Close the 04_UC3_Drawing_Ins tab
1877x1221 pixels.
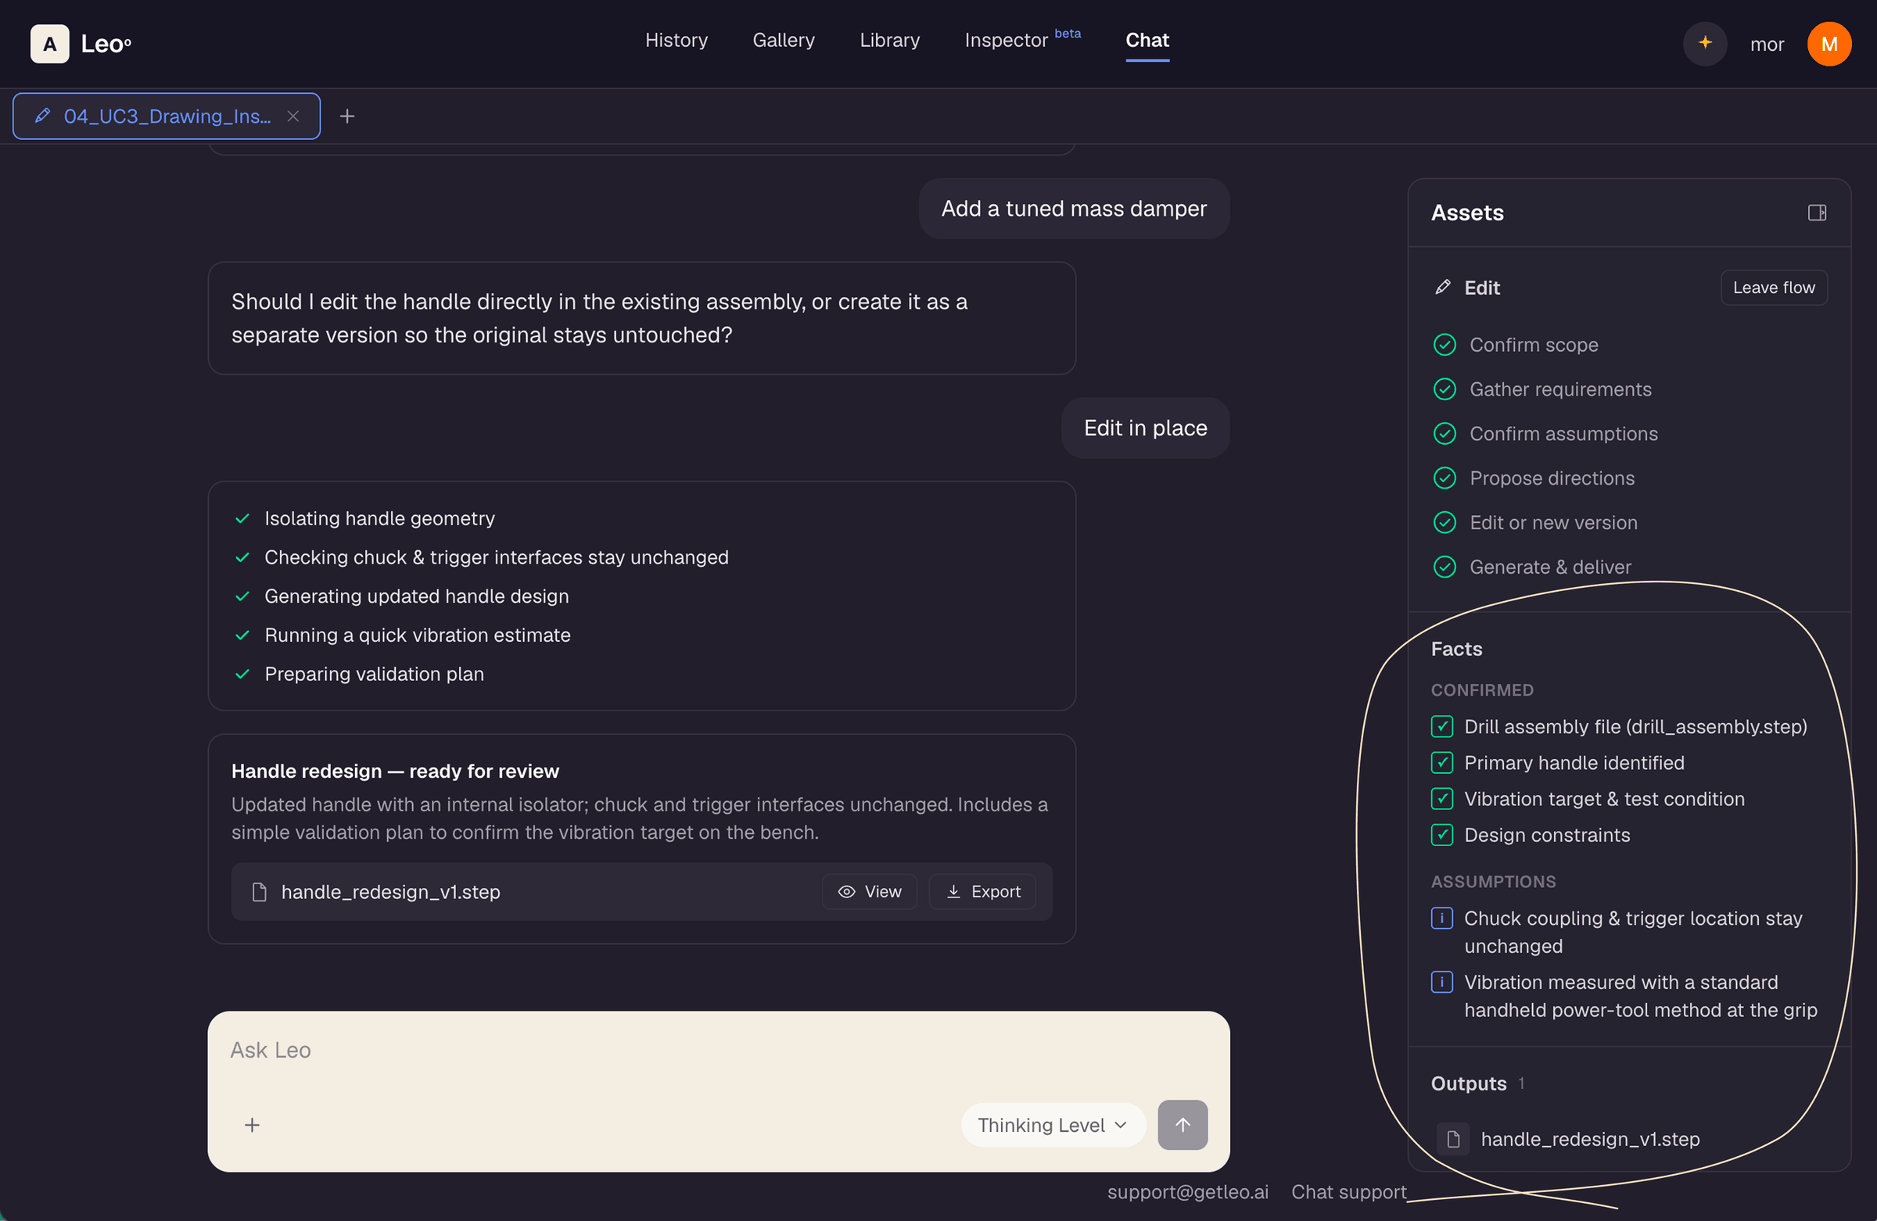click(x=293, y=116)
